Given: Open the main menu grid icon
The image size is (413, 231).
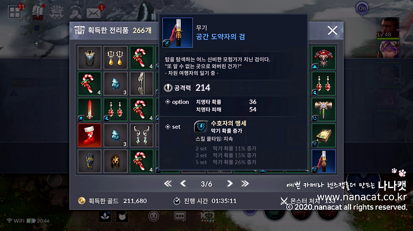Looking at the screenshot, I should pos(14,13).
